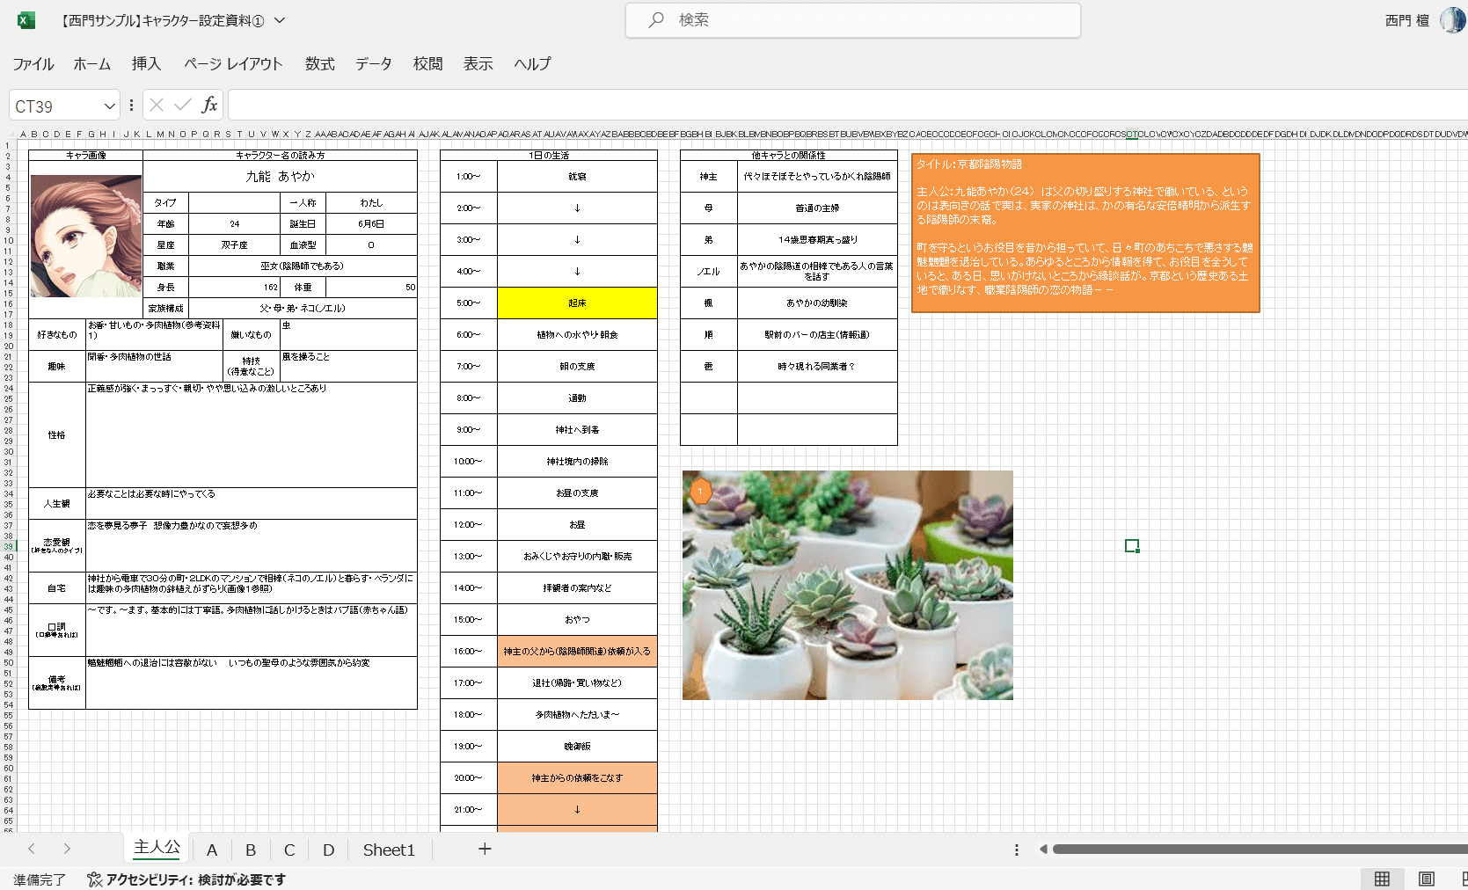Viewport: 1468px width, 890px height.
Task: Open the user profile avatar
Action: pyautogui.click(x=1452, y=20)
